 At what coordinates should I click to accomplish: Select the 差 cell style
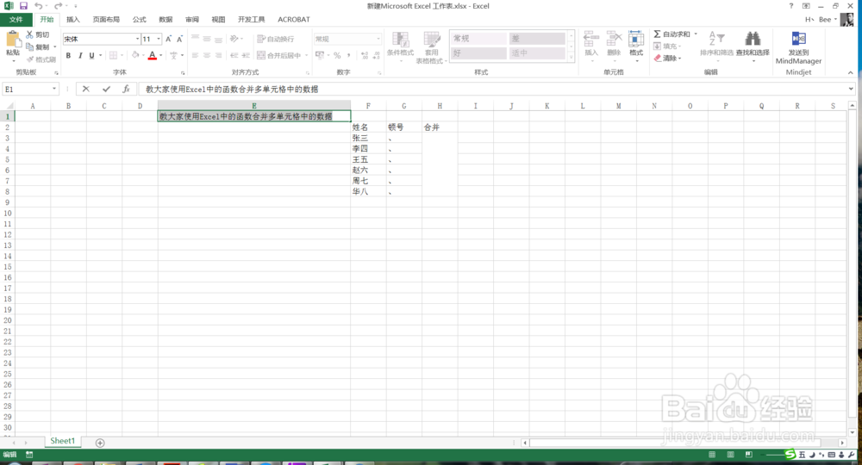pyautogui.click(x=537, y=39)
